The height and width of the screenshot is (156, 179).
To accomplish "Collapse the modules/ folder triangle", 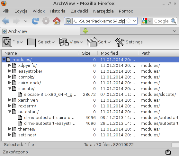I will coord(4,60).
